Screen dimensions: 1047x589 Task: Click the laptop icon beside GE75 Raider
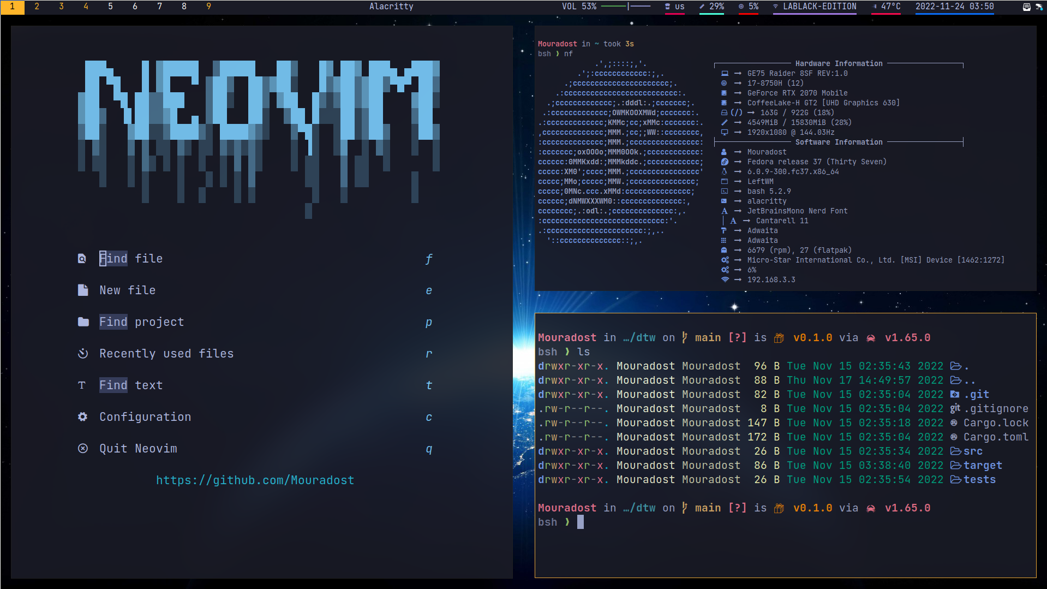pos(725,73)
